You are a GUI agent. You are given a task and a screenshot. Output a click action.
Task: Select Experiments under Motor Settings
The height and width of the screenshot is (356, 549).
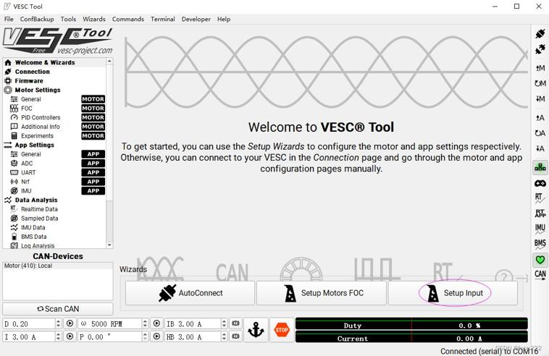point(54,136)
